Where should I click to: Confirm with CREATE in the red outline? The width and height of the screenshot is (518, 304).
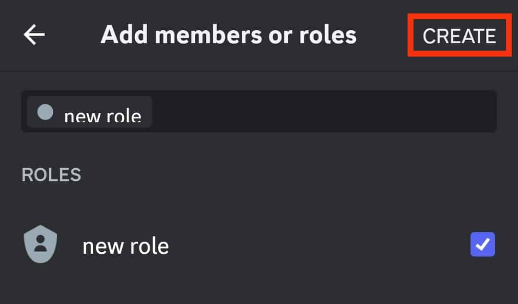[459, 35]
